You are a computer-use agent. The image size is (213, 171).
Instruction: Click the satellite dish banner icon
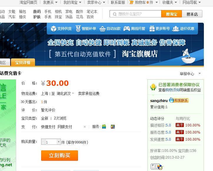coord(189,56)
